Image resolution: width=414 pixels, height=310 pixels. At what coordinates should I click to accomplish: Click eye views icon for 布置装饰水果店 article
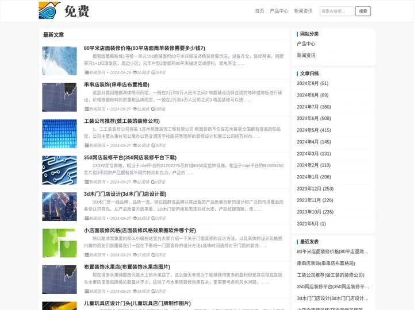tap(135, 291)
